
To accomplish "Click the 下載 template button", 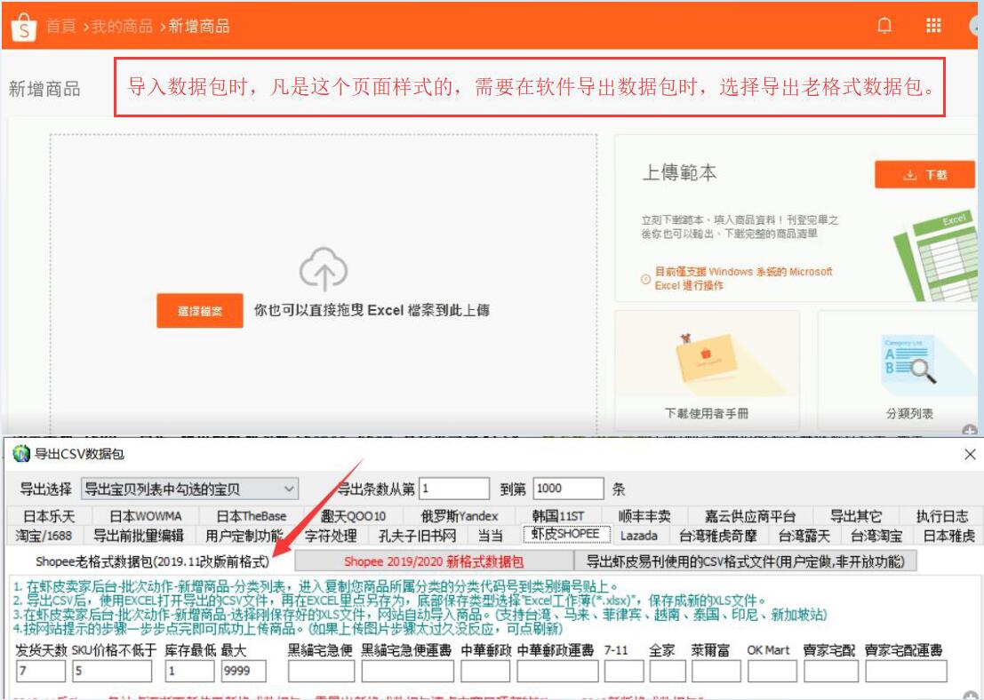I will point(924,174).
